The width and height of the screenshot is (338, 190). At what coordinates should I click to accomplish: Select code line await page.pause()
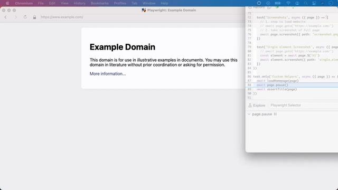[273, 85]
